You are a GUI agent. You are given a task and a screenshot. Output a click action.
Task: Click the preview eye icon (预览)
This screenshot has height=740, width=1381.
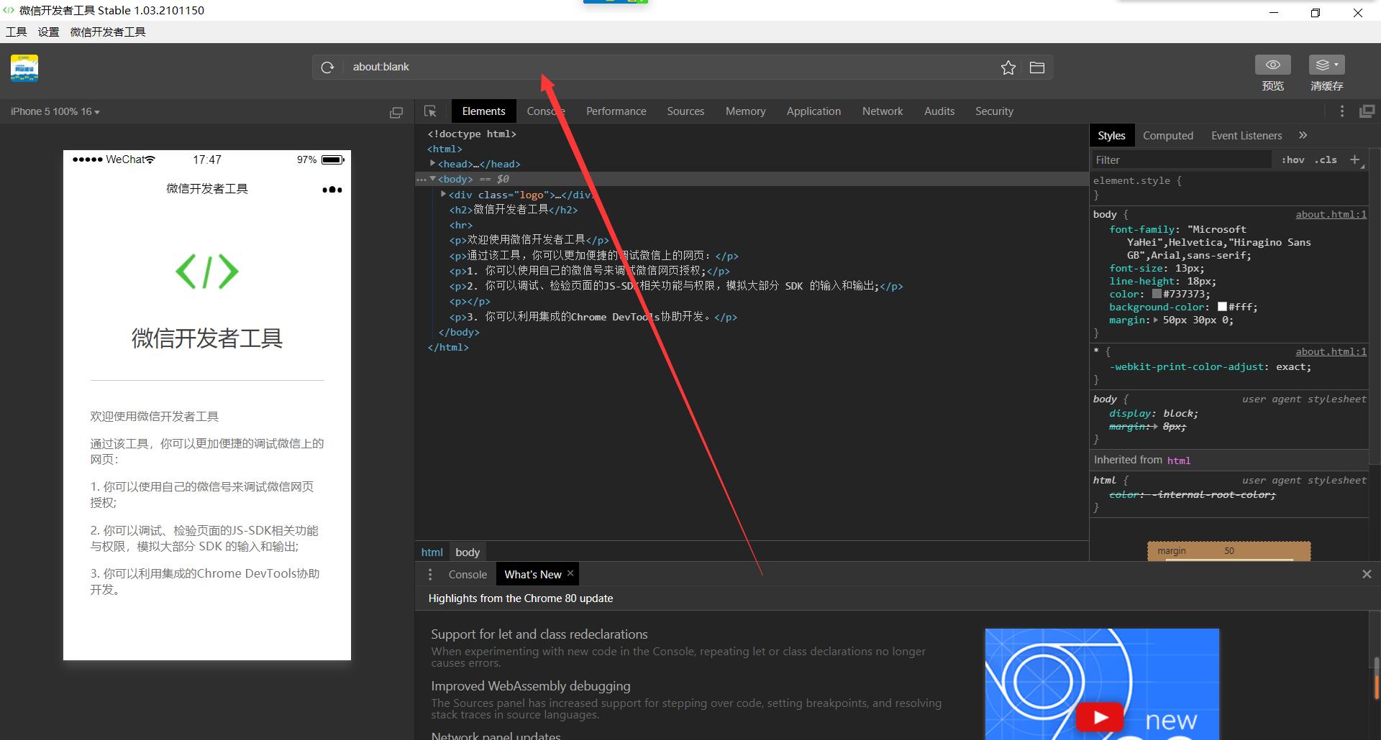1273,65
